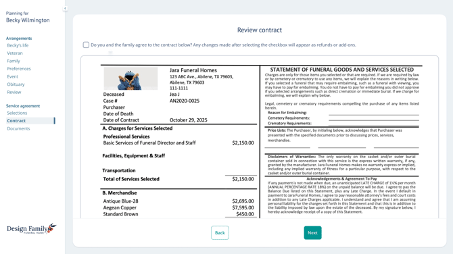This screenshot has width=453, height=254.
Task: Open Becky's life in the sidebar
Action: tap(18, 45)
